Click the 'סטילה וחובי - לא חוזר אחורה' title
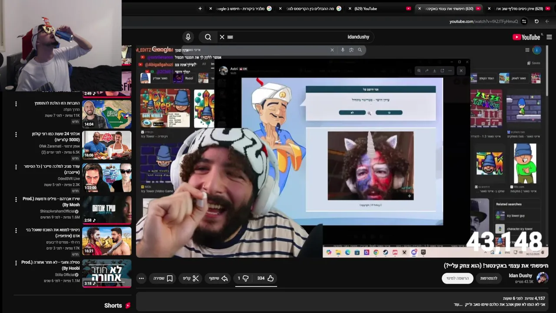The image size is (556, 313). point(51,265)
